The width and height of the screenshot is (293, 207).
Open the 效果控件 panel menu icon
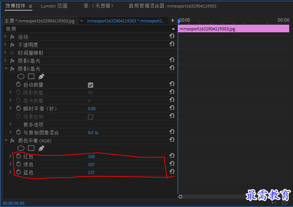pos(30,6)
